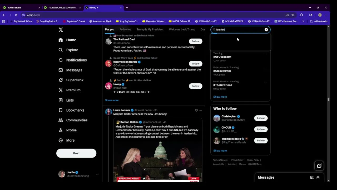Open Terms of Service link
This screenshot has width=337, height=190.
220,160
